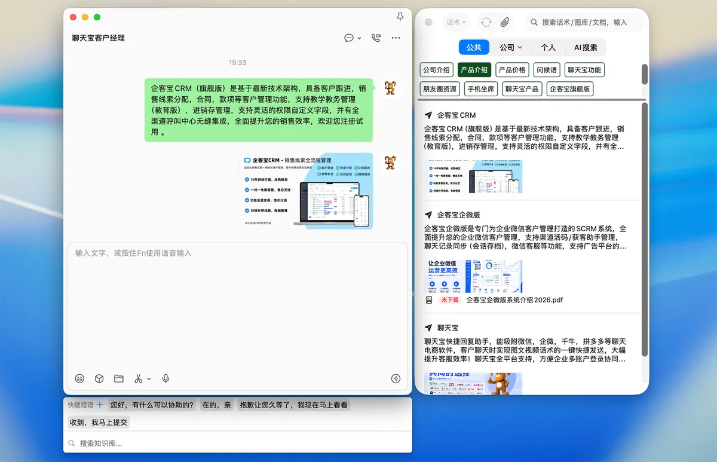Click the 聊天宝 script title in the side panel
The width and height of the screenshot is (717, 462).
448,328
